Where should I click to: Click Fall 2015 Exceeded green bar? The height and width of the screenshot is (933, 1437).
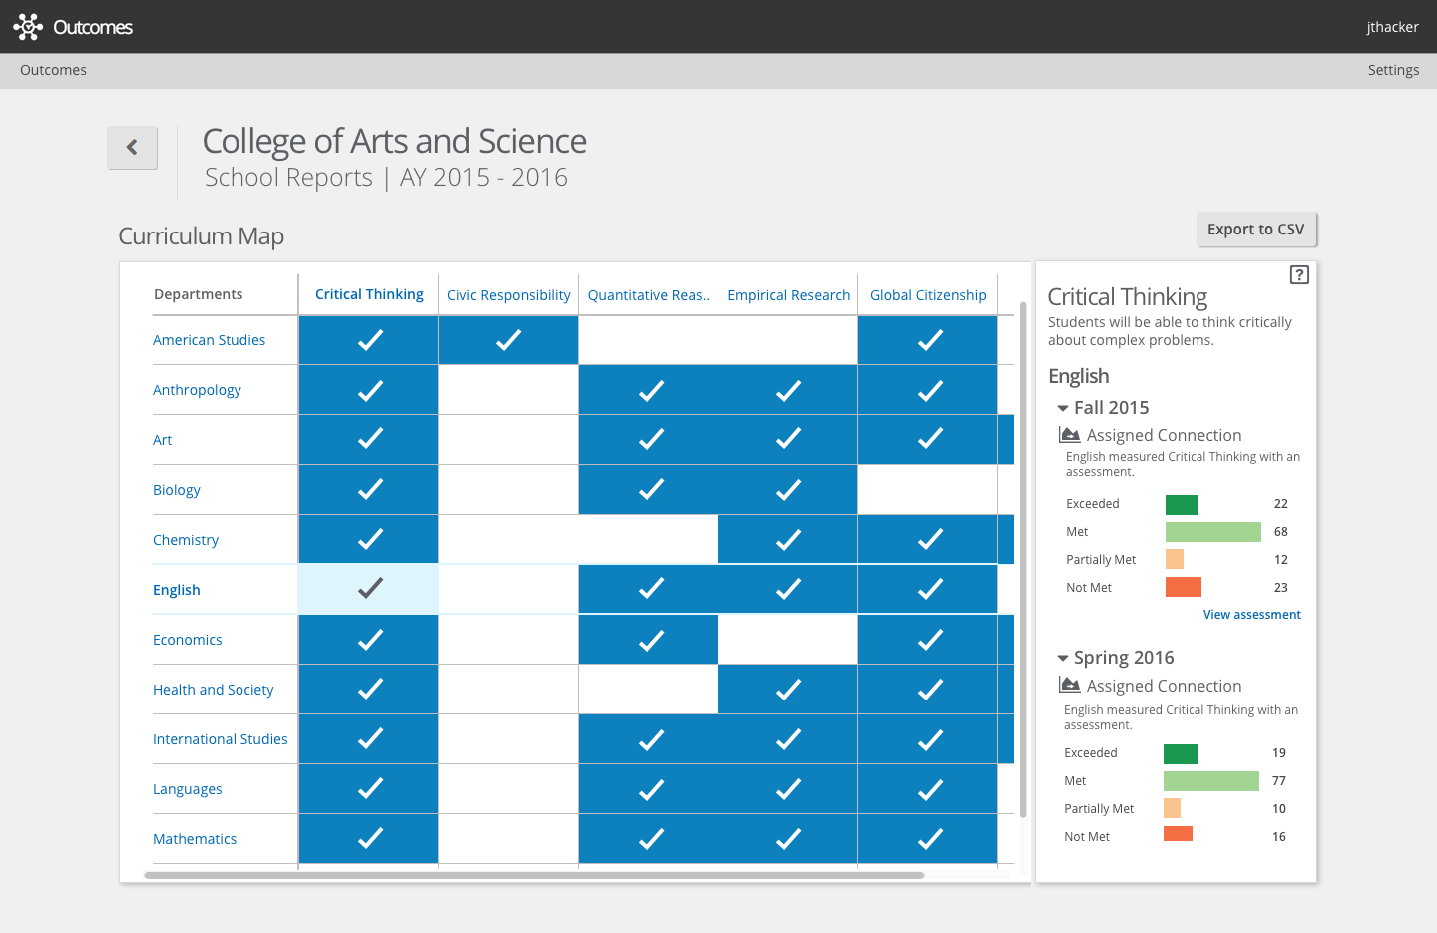[x=1181, y=505]
